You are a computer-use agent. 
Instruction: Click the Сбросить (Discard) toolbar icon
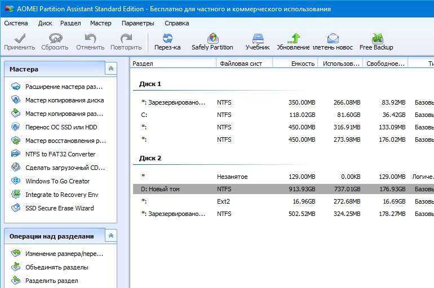pyautogui.click(x=55, y=38)
